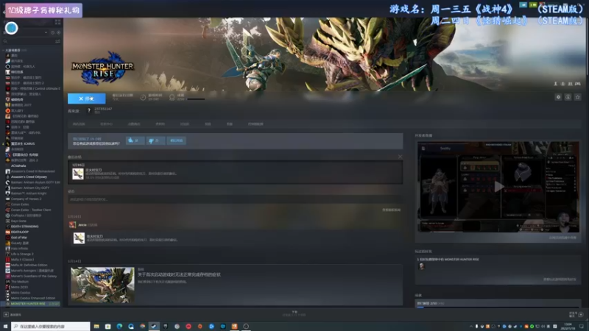Image resolution: width=589 pixels, height=331 pixels.
Task: Click friend avatar in friends who play
Action: pos(421,266)
